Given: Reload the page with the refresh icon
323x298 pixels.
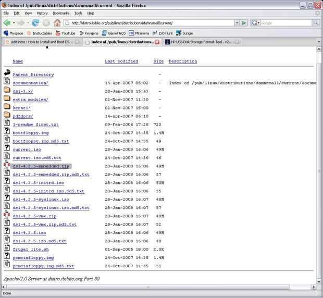Looking at the screenshot, I should tap(35, 23).
